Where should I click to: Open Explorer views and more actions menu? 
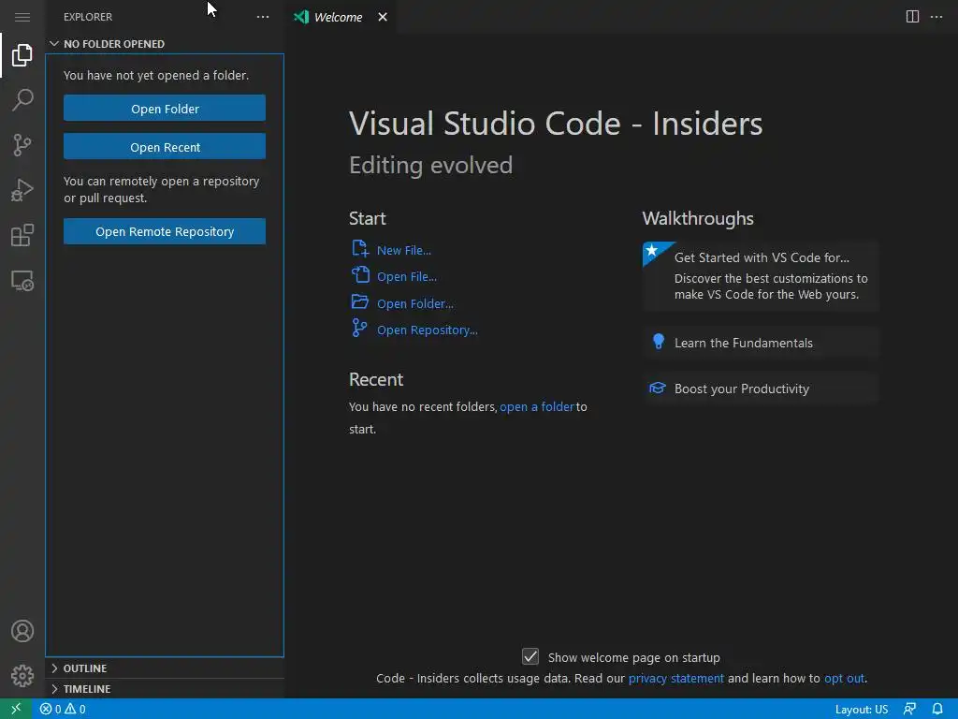tap(263, 17)
